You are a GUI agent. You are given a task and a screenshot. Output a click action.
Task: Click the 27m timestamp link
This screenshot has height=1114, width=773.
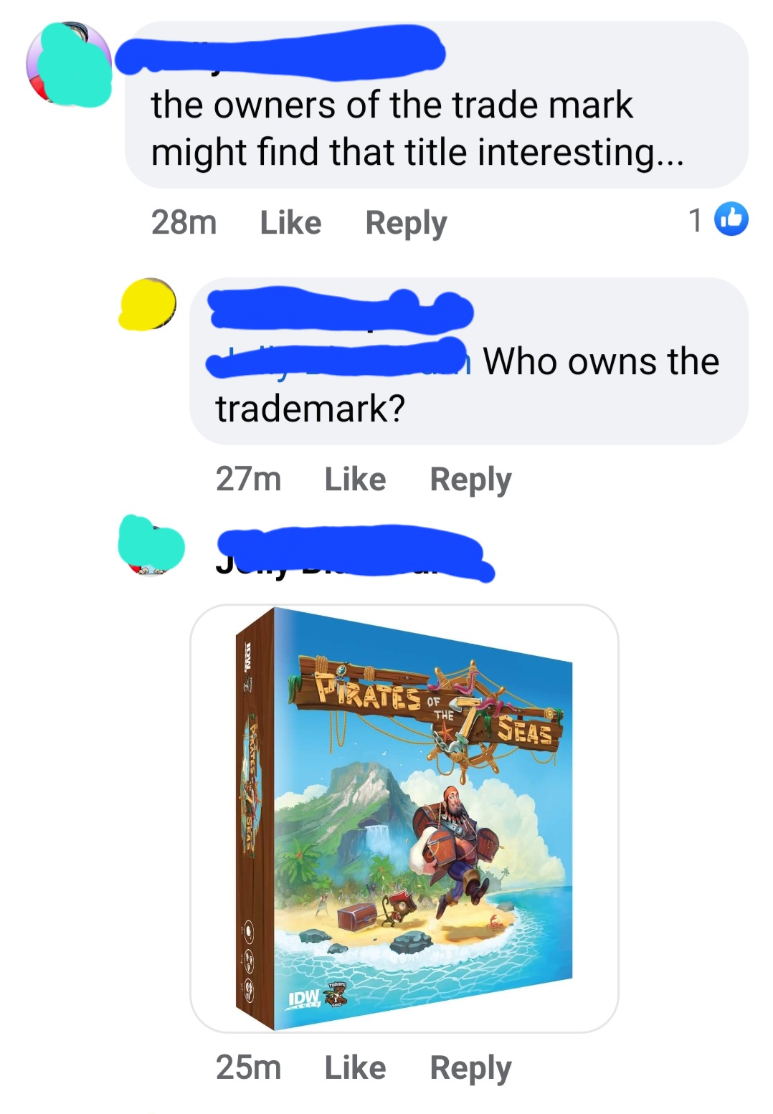(x=248, y=478)
